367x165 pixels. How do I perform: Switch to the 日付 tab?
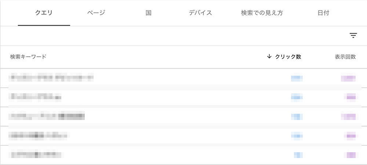click(x=324, y=13)
